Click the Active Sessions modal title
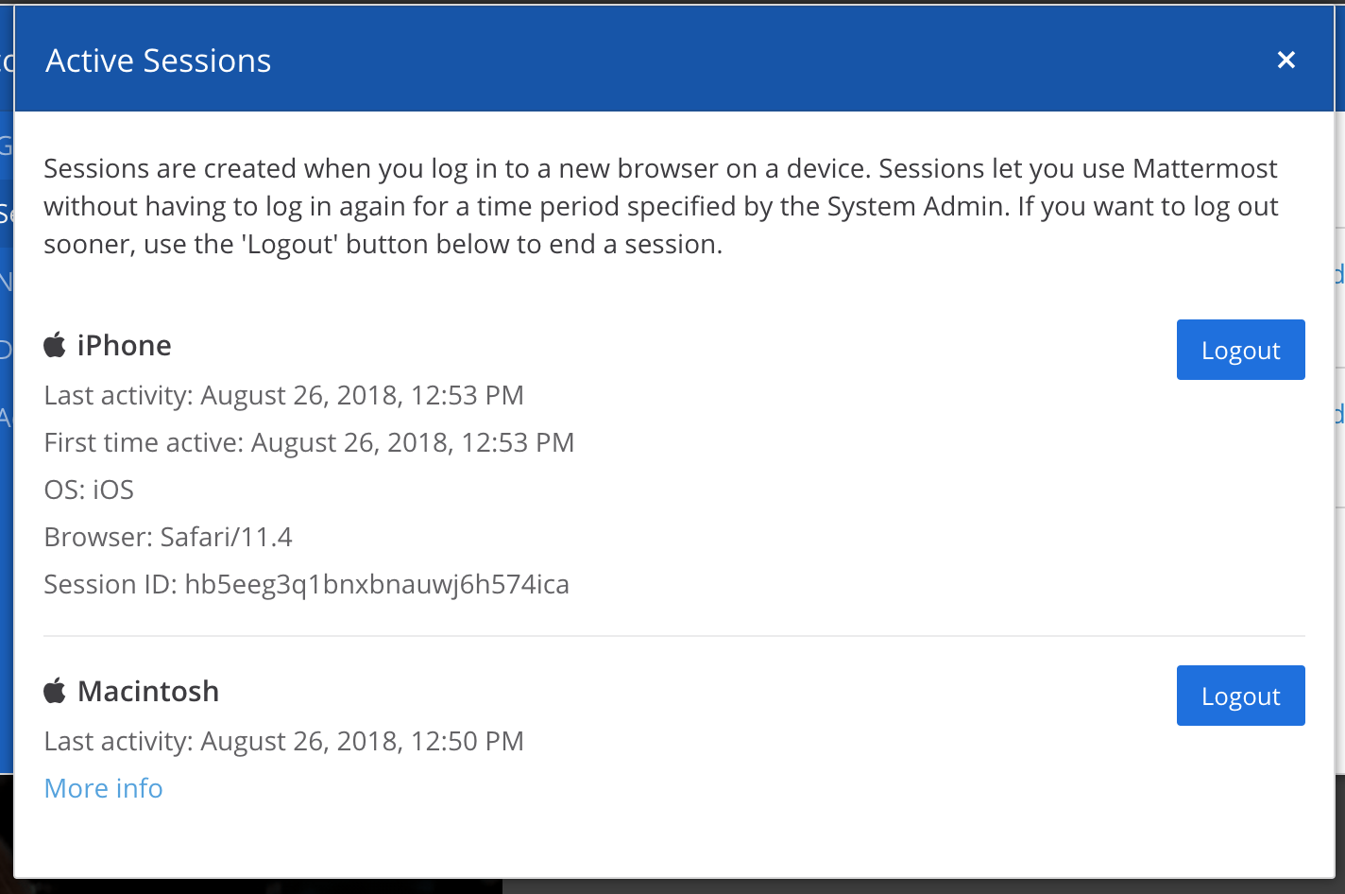The width and height of the screenshot is (1345, 894). point(157,60)
